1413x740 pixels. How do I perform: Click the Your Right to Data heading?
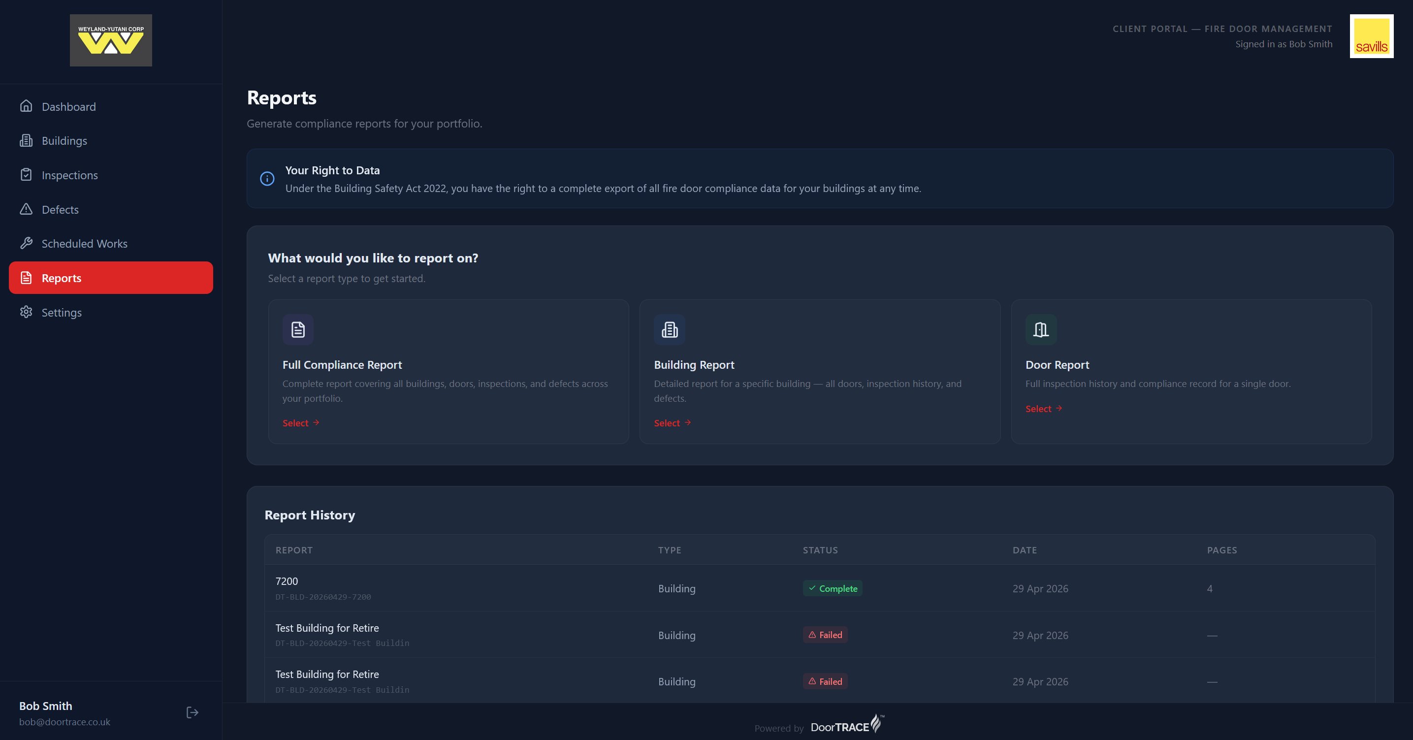pos(332,171)
